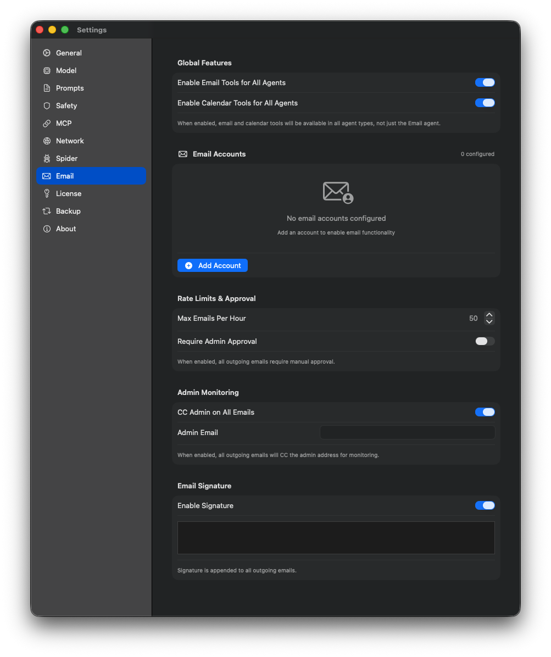Open Prompts via the document icon
551x657 pixels.
47,88
